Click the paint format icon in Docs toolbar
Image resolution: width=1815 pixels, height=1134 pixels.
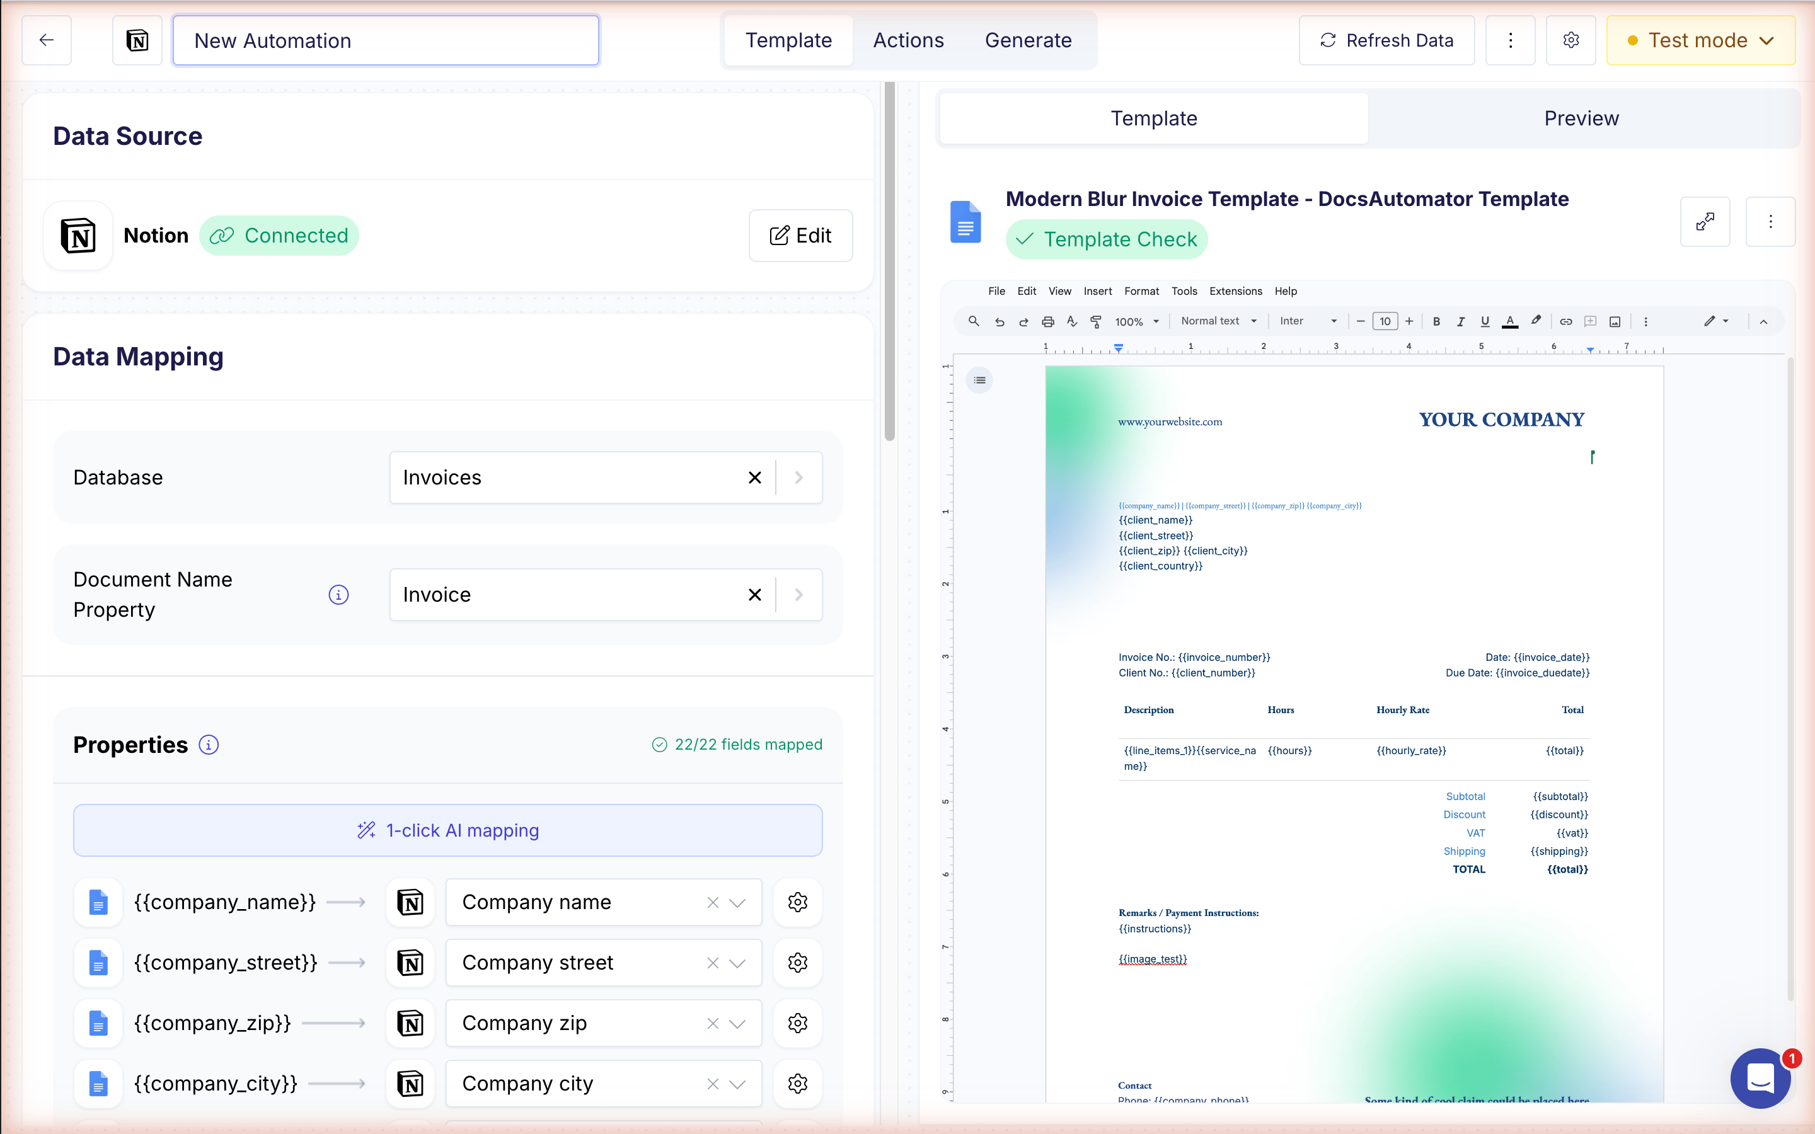pyautogui.click(x=1096, y=322)
